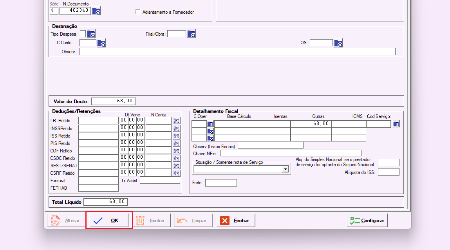Open the ISS Retido account lookup icon

[177, 136]
